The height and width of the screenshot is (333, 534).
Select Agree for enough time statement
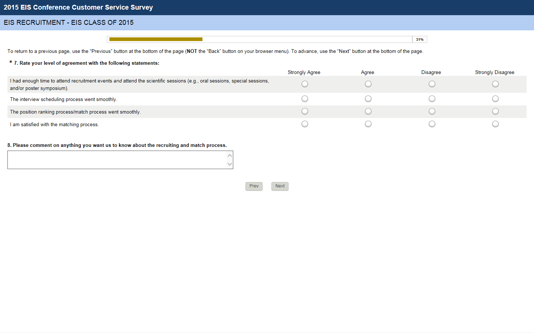pos(368,84)
